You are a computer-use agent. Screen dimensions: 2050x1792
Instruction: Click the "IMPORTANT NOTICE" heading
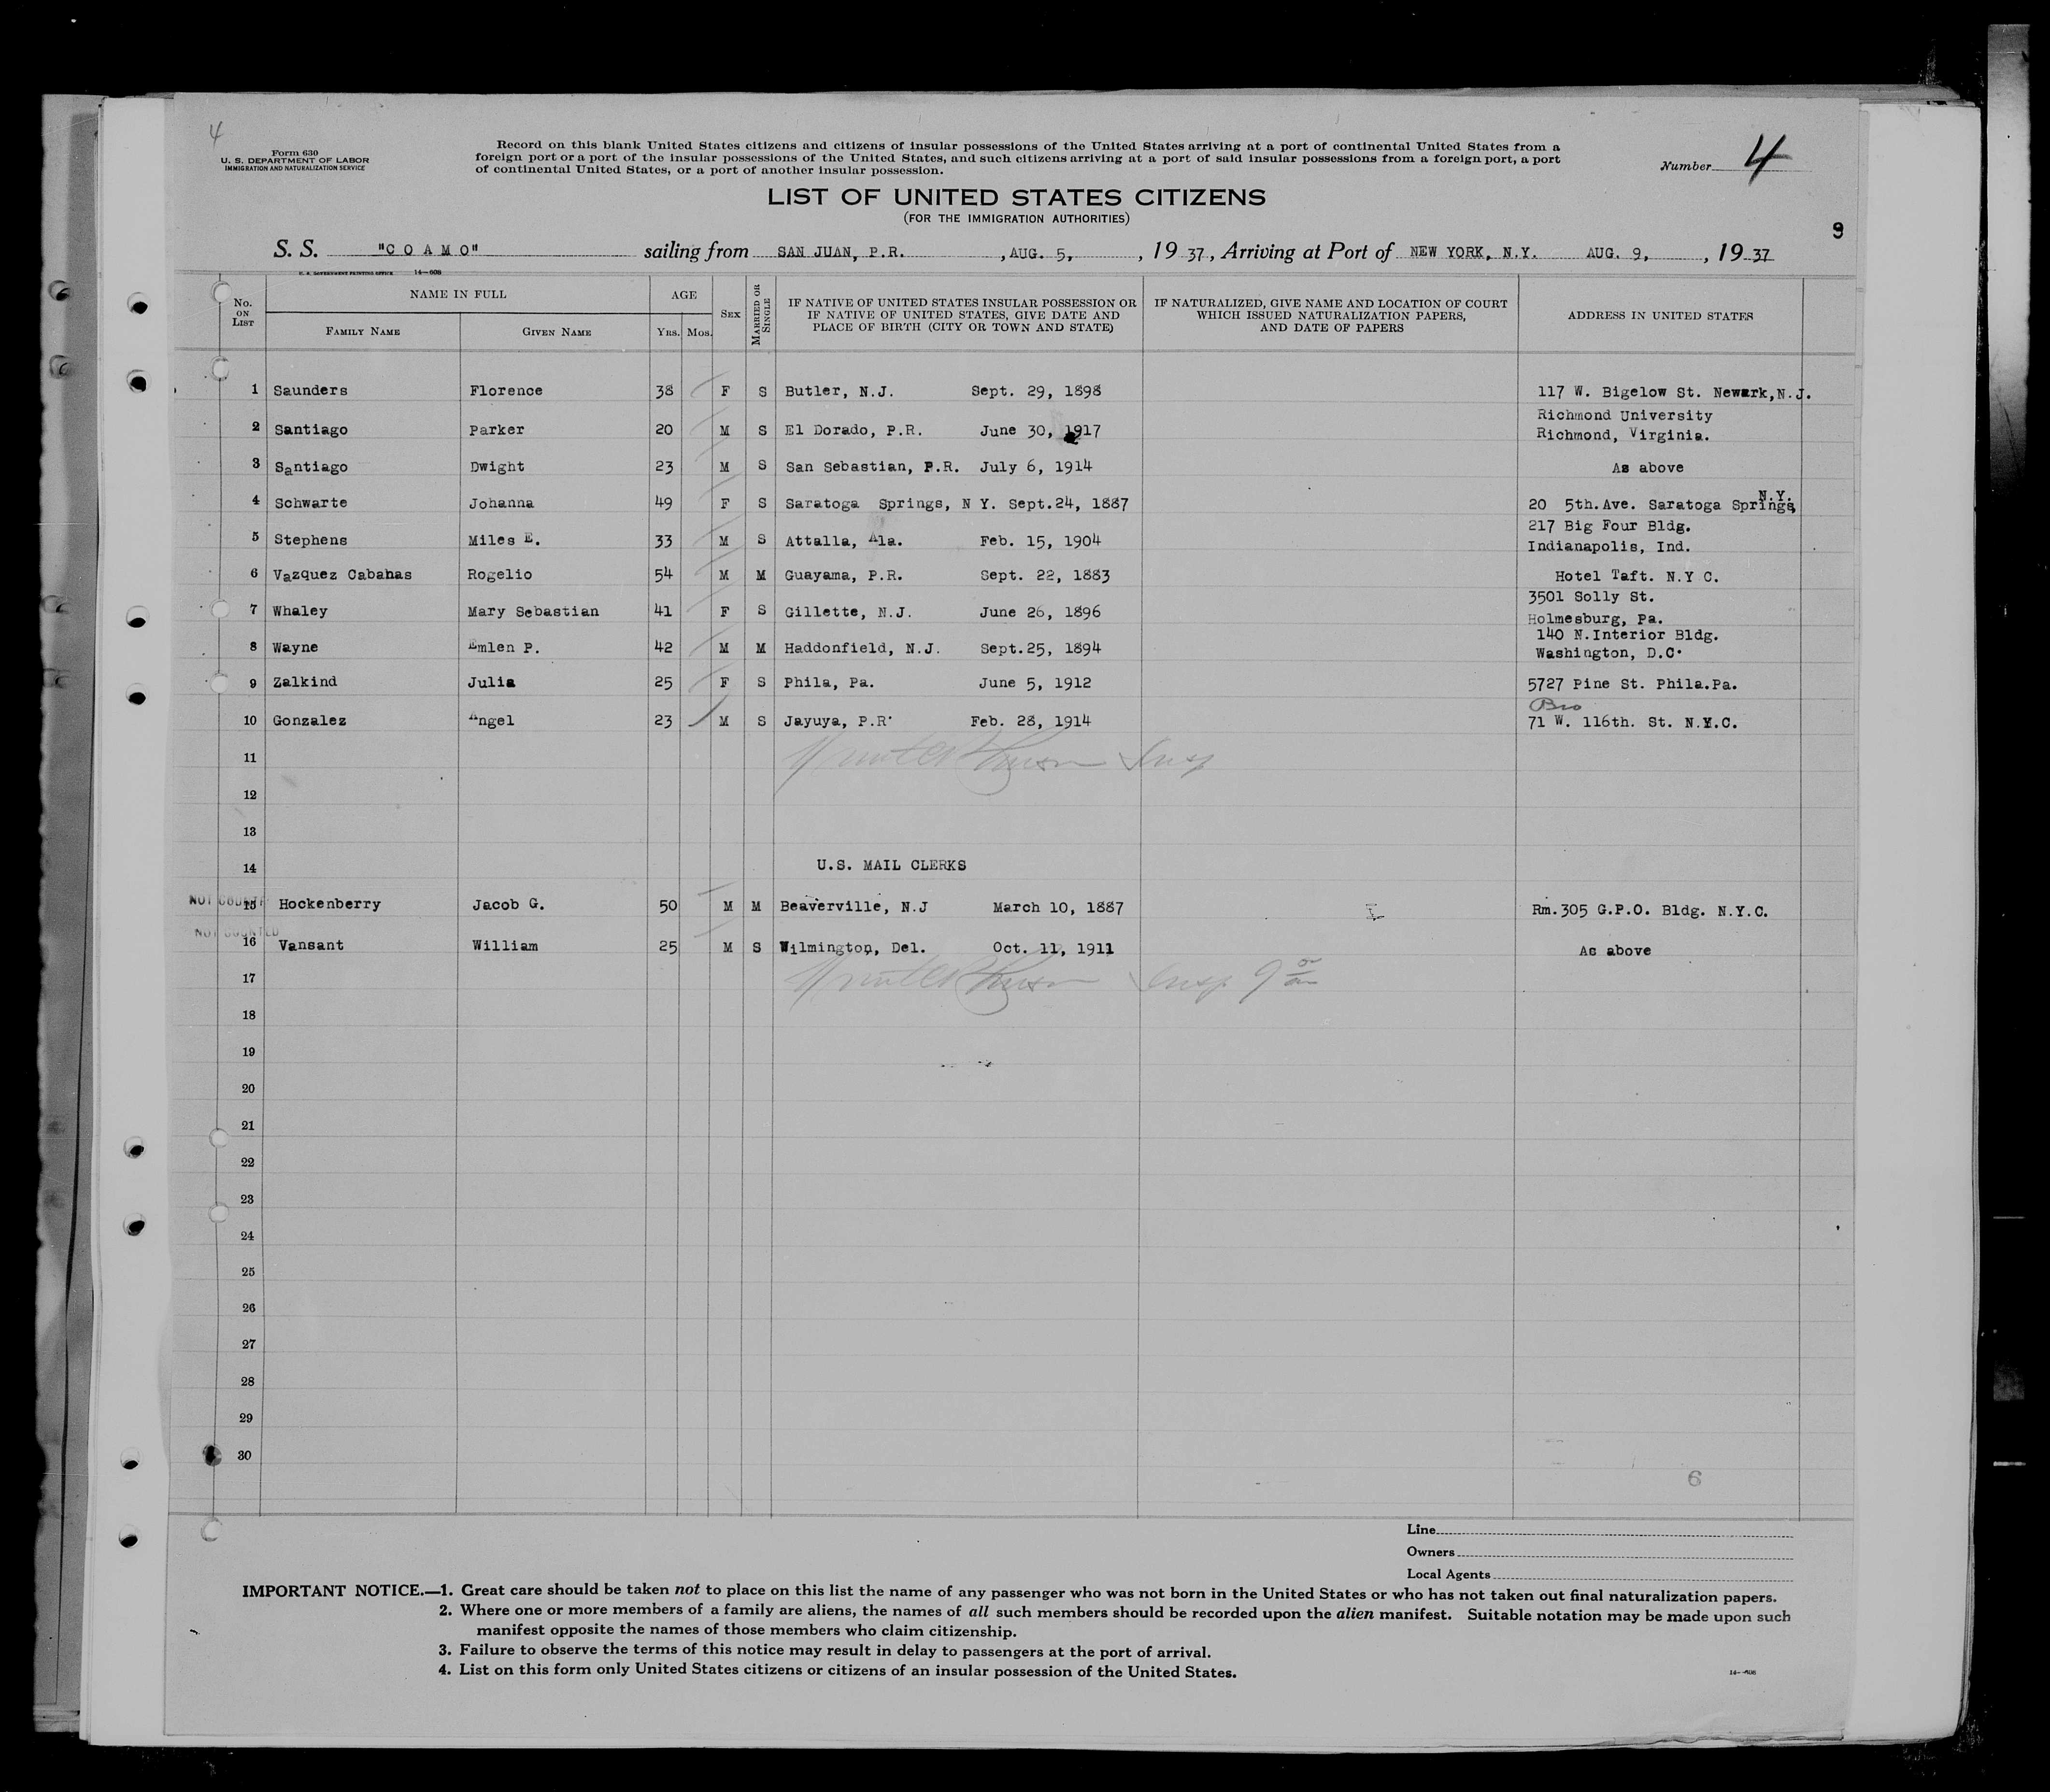(333, 1591)
